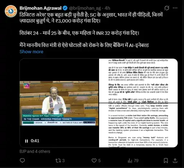Open the three-dot more options menu
This screenshot has width=184, height=168.
175,8
